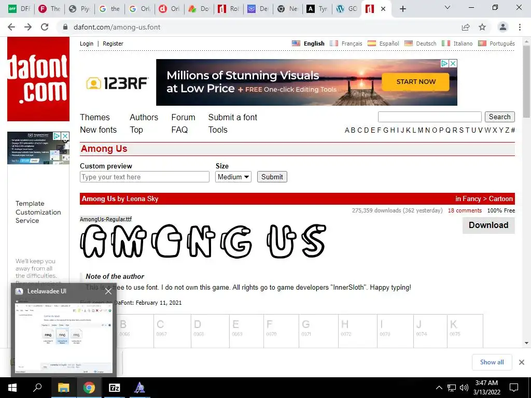This screenshot has height=398, width=531.
Task: Open the Forum page
Action: [183, 117]
